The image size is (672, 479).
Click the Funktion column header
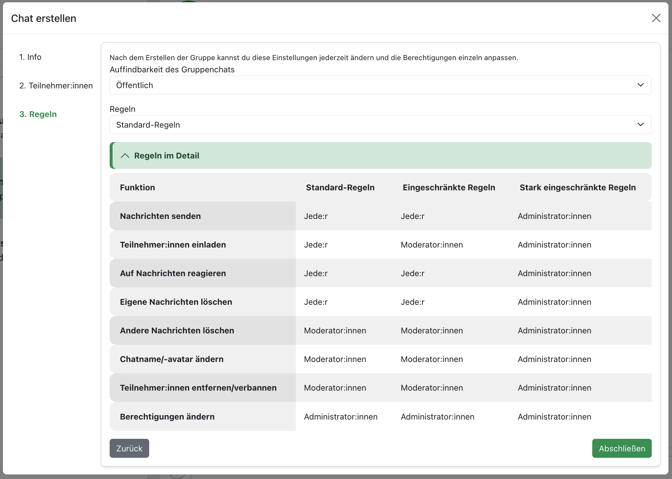pyautogui.click(x=137, y=187)
